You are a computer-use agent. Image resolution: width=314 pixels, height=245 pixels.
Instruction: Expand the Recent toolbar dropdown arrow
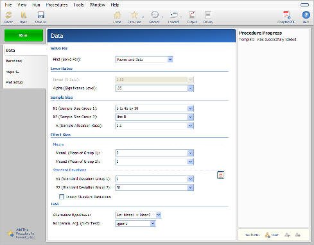[162, 17]
